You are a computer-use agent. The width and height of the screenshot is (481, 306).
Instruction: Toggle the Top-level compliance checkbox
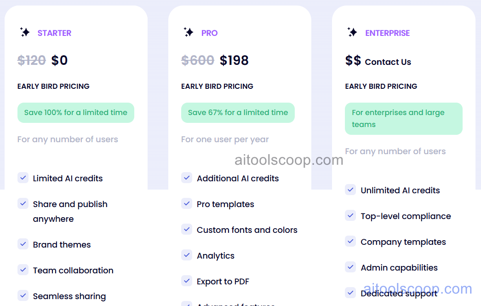coord(350,215)
